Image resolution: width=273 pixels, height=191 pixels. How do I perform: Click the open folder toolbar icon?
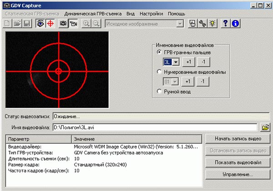(x=17, y=24)
